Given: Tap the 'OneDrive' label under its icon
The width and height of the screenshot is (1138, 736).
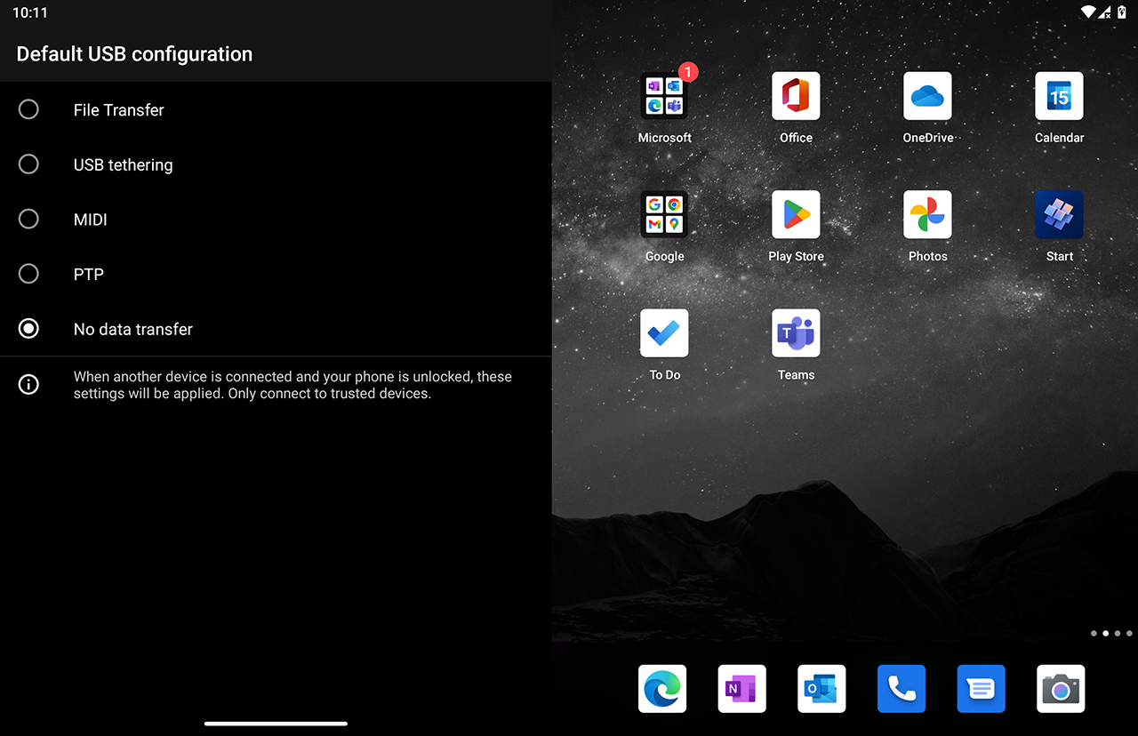Looking at the screenshot, I should (927, 138).
